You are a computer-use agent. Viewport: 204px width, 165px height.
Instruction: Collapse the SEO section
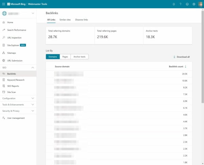pyautogui.click(x=33, y=68)
